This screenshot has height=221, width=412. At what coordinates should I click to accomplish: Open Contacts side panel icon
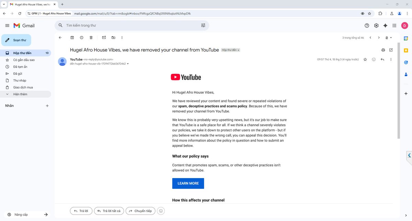(x=406, y=74)
